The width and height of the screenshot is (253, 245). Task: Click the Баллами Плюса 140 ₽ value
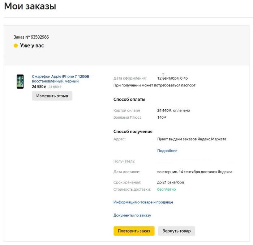tap(162, 117)
